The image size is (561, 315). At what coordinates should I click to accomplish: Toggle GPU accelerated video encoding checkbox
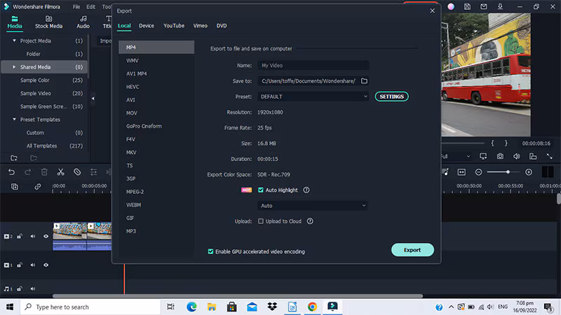point(211,251)
